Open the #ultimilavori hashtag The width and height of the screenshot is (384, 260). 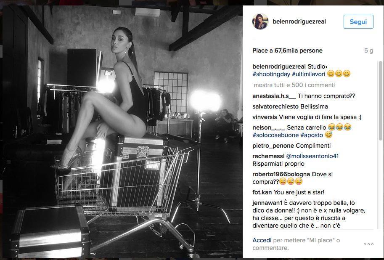tap(309, 74)
